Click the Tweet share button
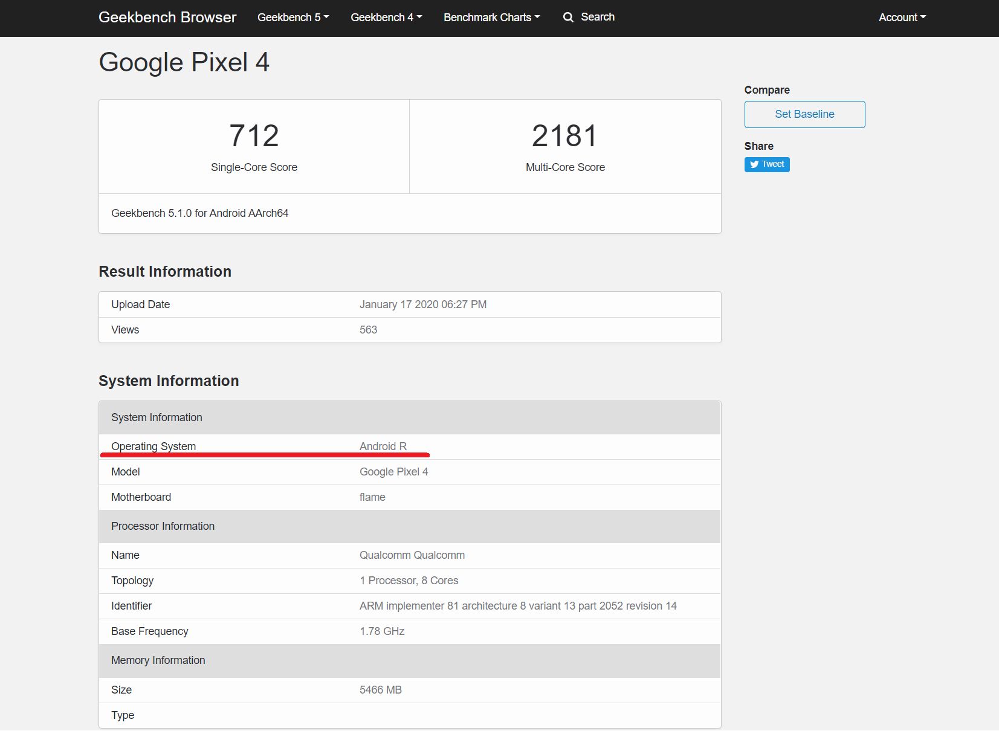 tap(767, 164)
